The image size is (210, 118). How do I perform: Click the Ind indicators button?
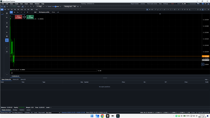coord(36,10)
